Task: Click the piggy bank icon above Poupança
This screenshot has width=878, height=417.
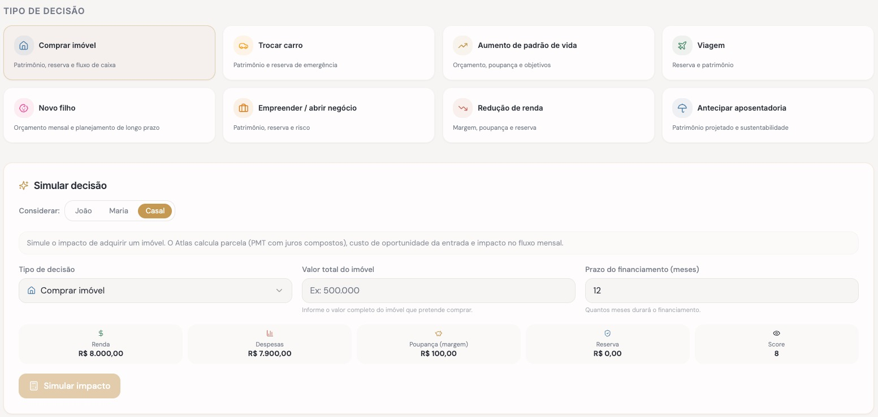Action: 439,333
